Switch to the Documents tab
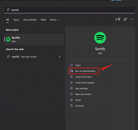 [30, 20]
